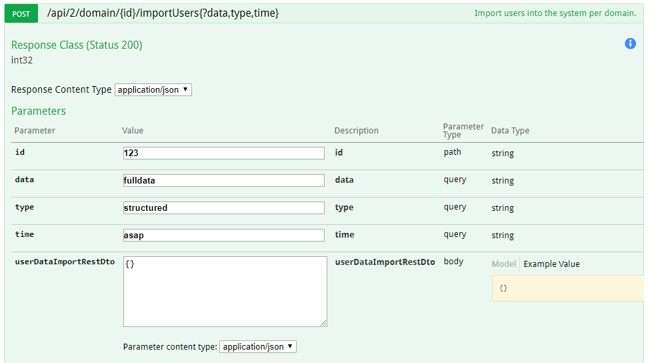Click the Import users into the system description
The width and height of the screenshot is (650, 363).
pos(555,13)
